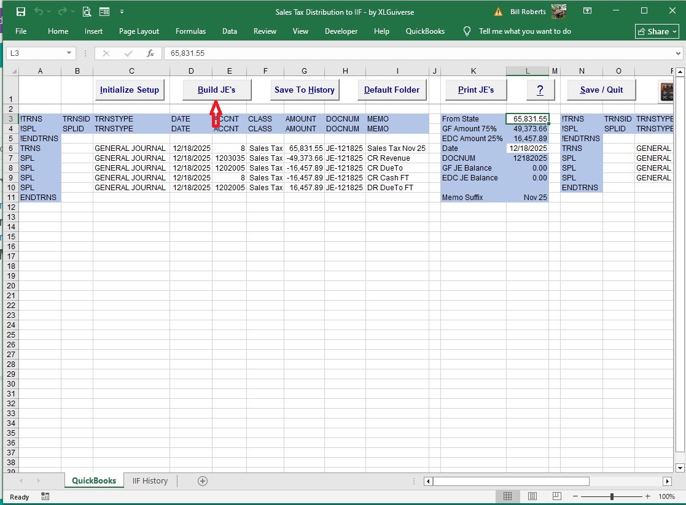
Task: Click the Insert Function fx icon
Action: coord(150,53)
